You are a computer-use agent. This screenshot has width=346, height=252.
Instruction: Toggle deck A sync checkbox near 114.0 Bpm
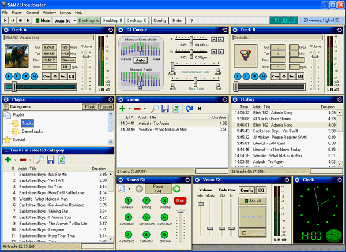[x=191, y=45]
